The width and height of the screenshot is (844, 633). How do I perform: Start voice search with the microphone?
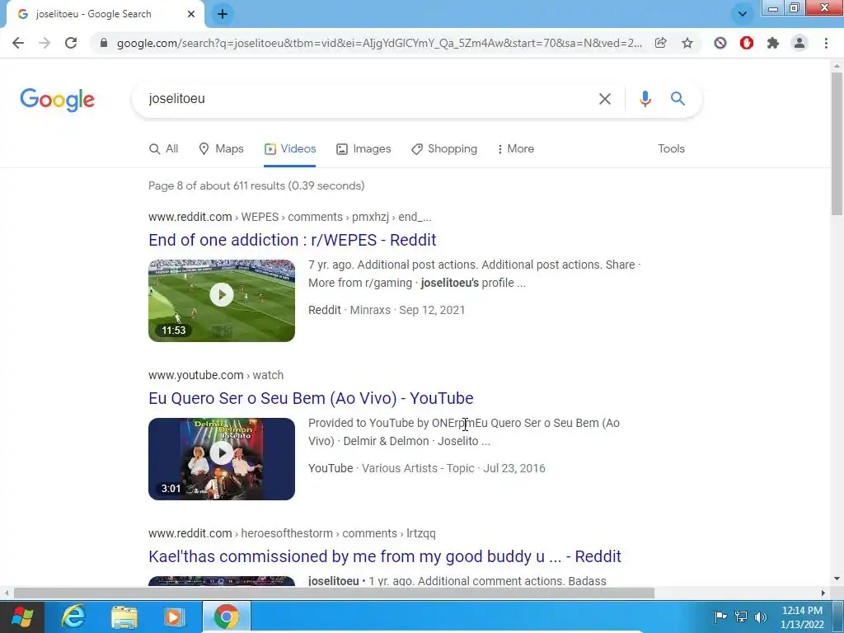point(645,99)
